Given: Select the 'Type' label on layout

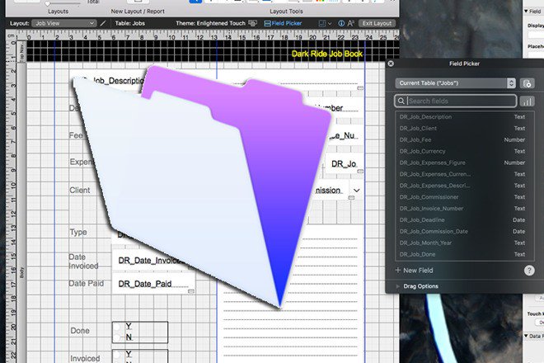Looking at the screenshot, I should 78,232.
